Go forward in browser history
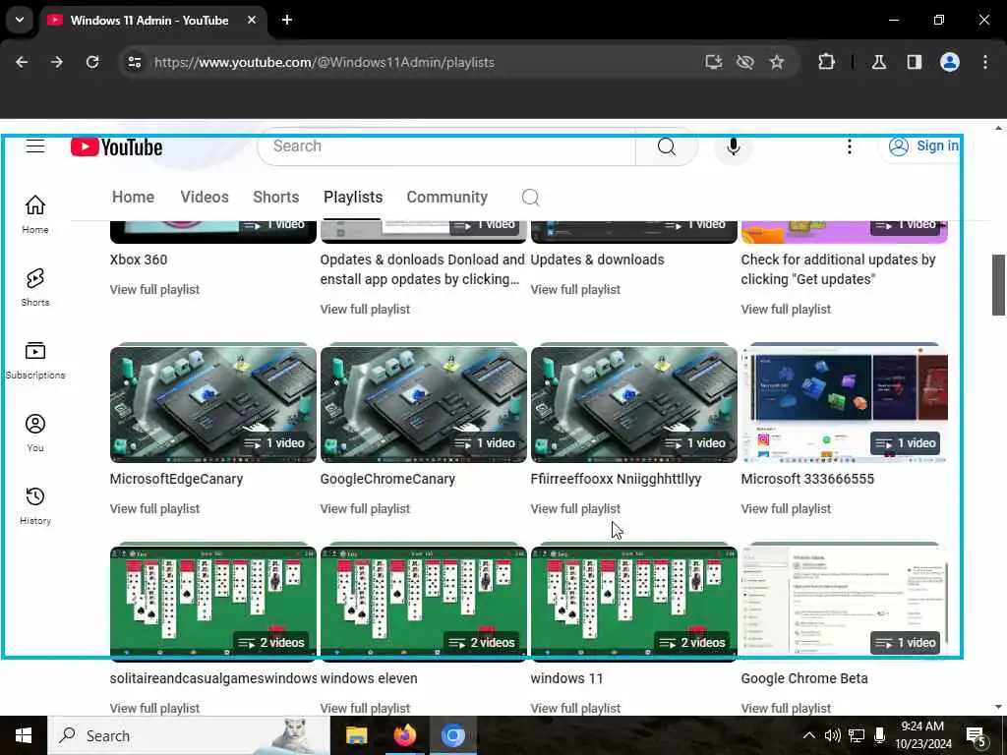This screenshot has width=1007, height=755. (x=57, y=62)
